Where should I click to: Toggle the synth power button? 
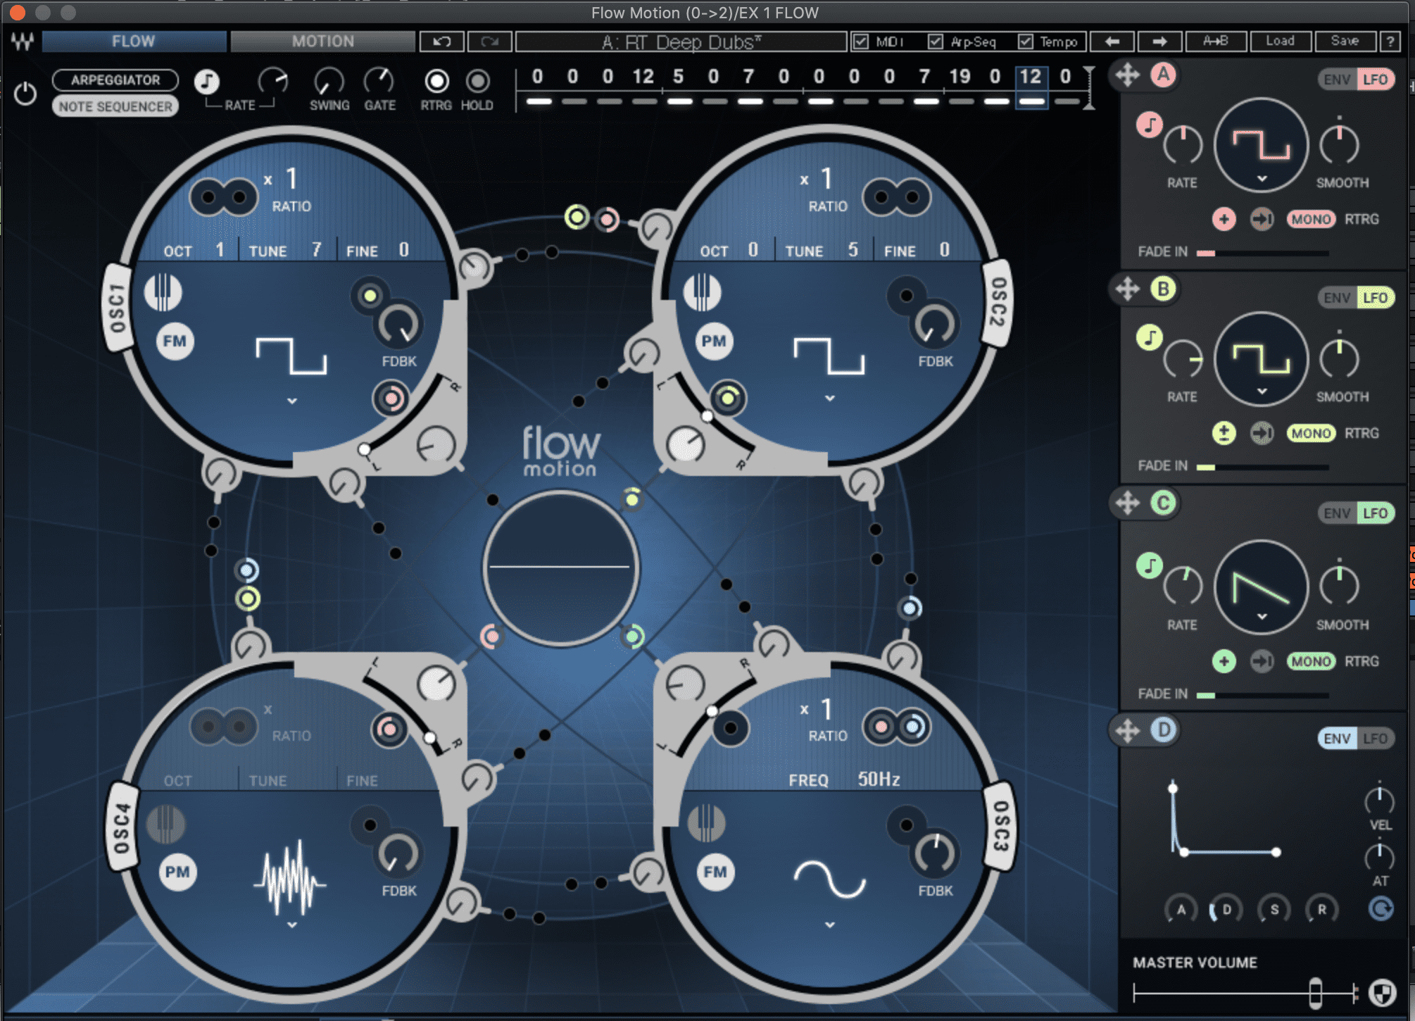click(25, 94)
